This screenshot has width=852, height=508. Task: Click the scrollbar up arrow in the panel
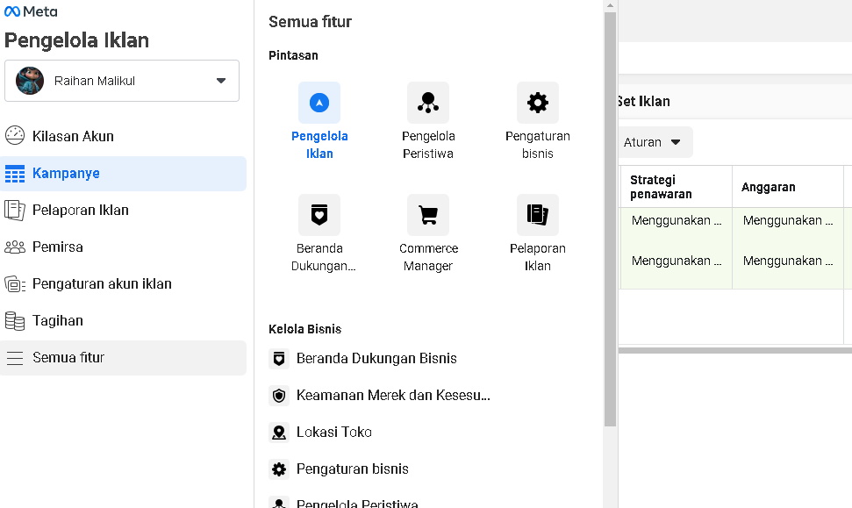[610, 5]
